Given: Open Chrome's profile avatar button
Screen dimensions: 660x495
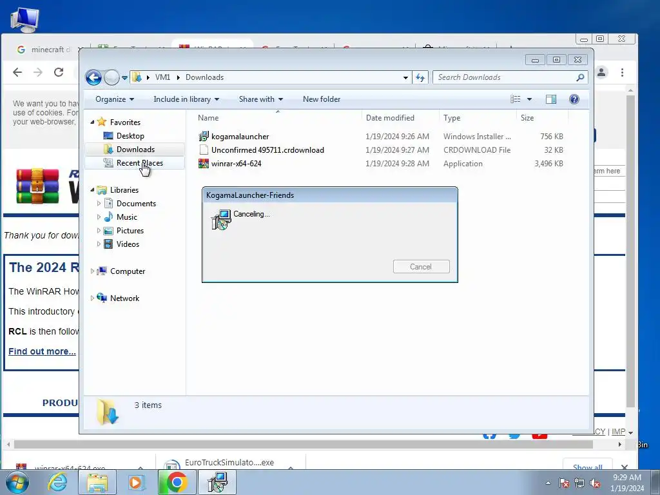Looking at the screenshot, I should pos(601,72).
